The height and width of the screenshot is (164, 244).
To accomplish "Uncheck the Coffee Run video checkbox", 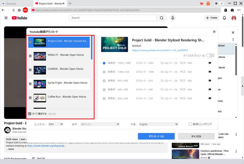I will click(30, 98).
